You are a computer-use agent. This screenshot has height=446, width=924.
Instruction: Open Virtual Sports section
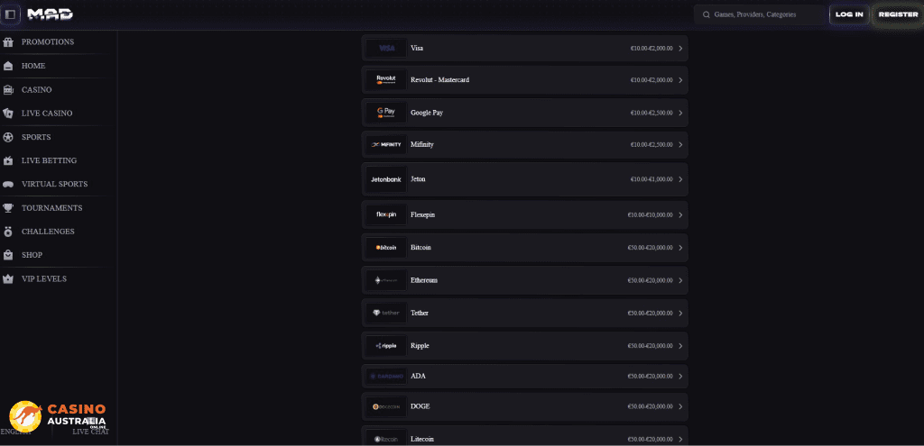pos(54,184)
